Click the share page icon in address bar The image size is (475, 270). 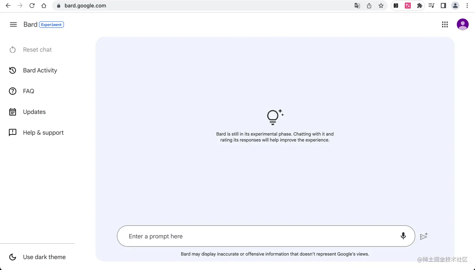point(369,6)
